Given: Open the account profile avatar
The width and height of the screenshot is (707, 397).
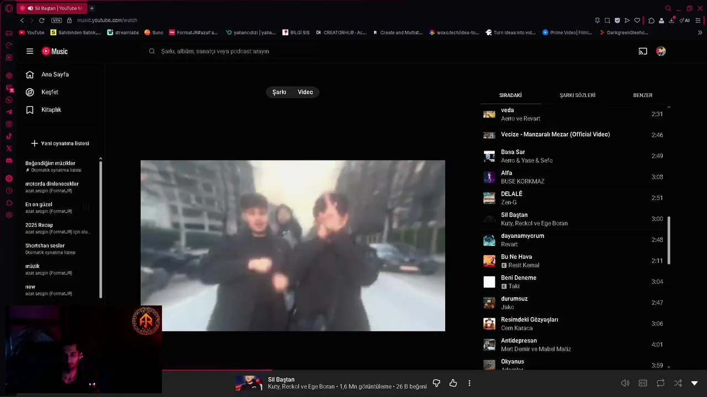Looking at the screenshot, I should 661,51.
